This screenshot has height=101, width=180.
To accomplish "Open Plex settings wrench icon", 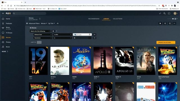I will point(165,13).
